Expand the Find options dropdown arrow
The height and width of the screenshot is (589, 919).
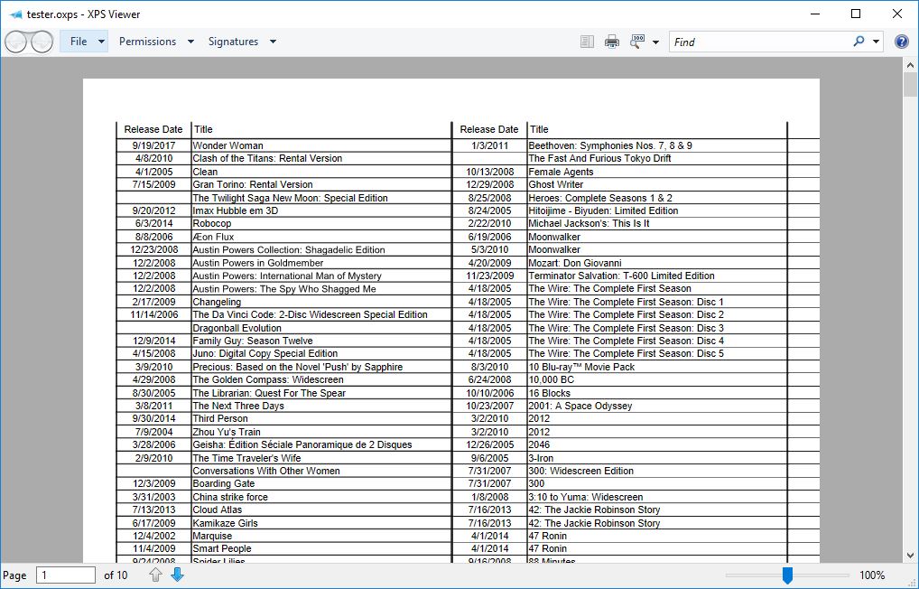click(x=876, y=42)
